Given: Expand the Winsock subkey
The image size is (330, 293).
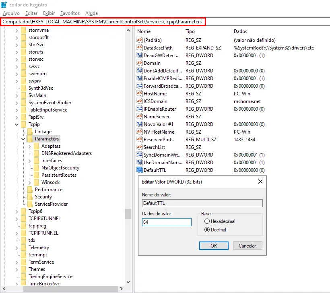Looking at the screenshot, I should (x=30, y=182).
